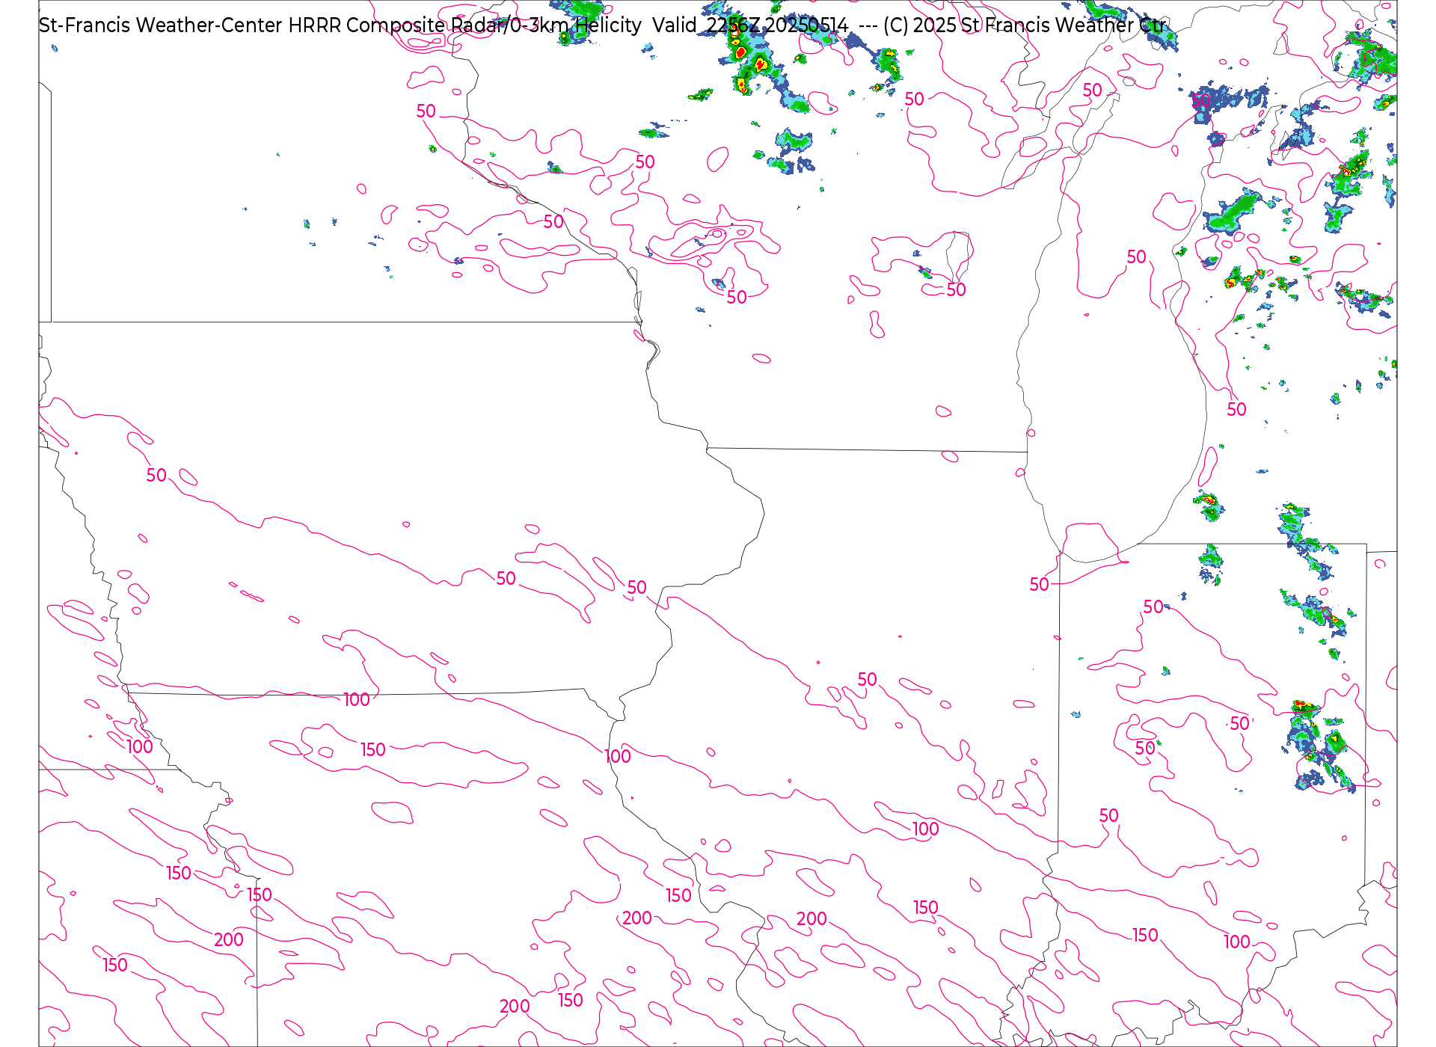Screen dimensions: 1436x1047
Task: Click the HRRR Composite Radar title text
Action: coord(603,25)
